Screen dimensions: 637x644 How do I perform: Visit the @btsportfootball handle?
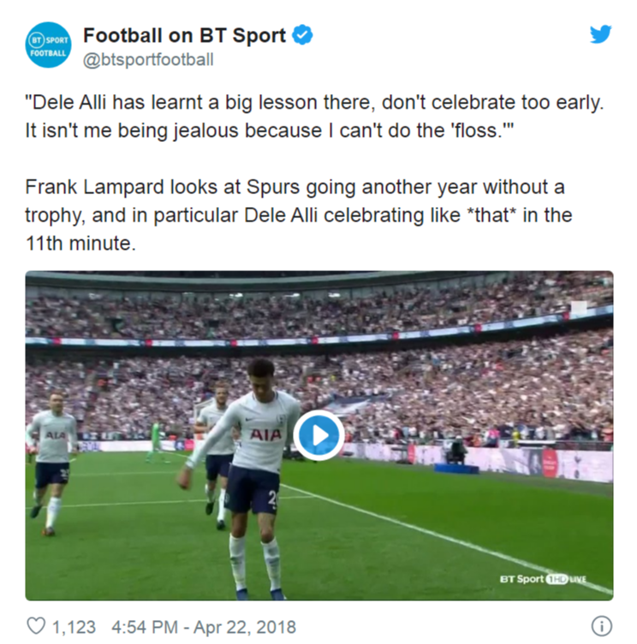[x=148, y=60]
